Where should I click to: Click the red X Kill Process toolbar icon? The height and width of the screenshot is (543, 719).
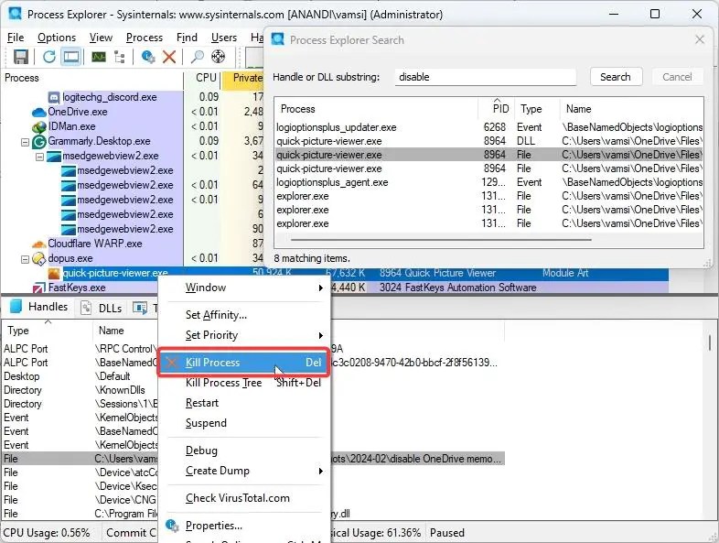point(169,57)
